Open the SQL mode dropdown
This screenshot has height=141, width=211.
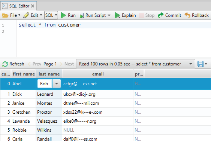tap(51, 15)
